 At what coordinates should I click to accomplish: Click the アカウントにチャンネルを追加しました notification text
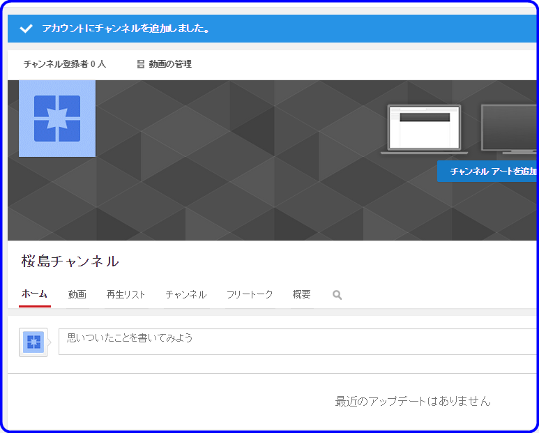(x=126, y=29)
